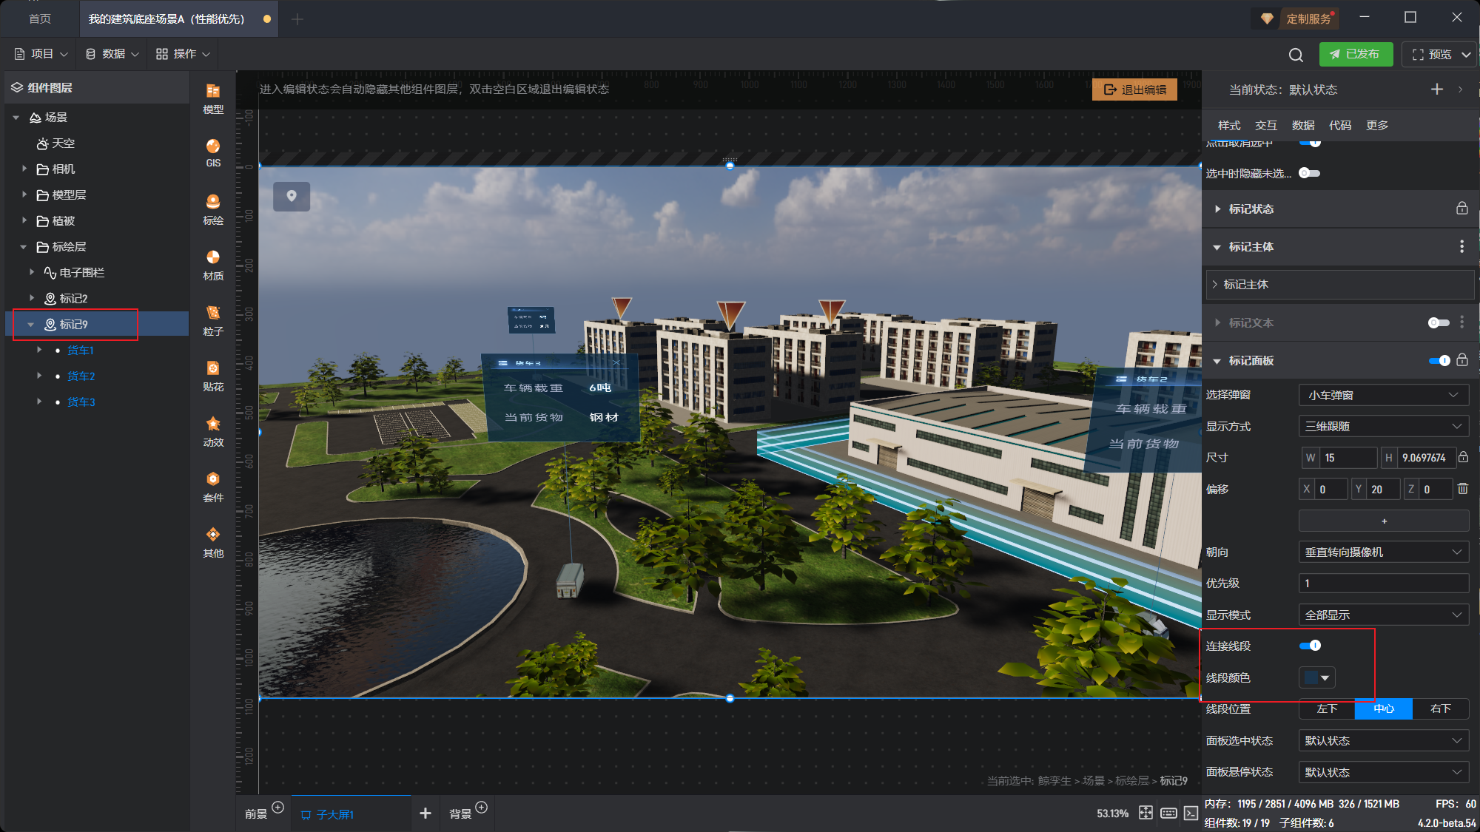The height and width of the screenshot is (832, 1480).
Task: Click the 预览 preview button
Action: [1433, 55]
